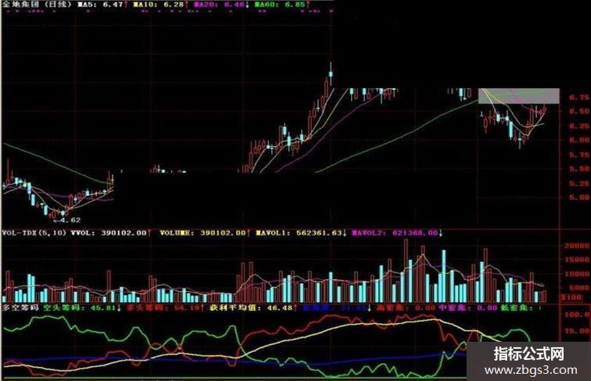The image size is (591, 381).
Task: Click the 10000 volume axis label
Action: [x=577, y=274]
